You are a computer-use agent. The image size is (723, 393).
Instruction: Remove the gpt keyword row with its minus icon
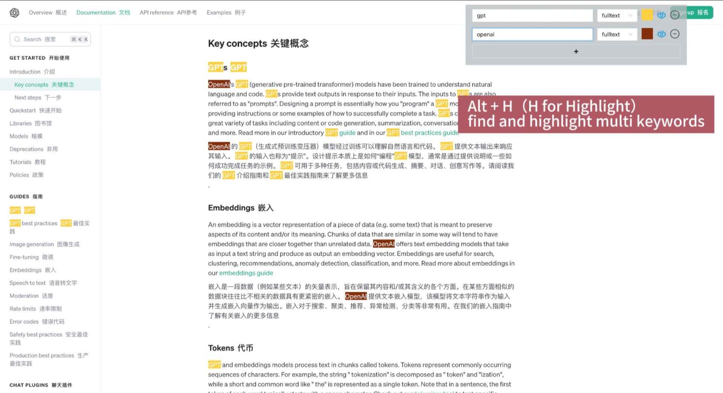(x=675, y=15)
